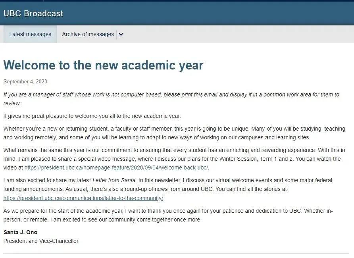354x258 pixels.
Task: Open the welcome-back-ubc video link
Action: (116, 168)
